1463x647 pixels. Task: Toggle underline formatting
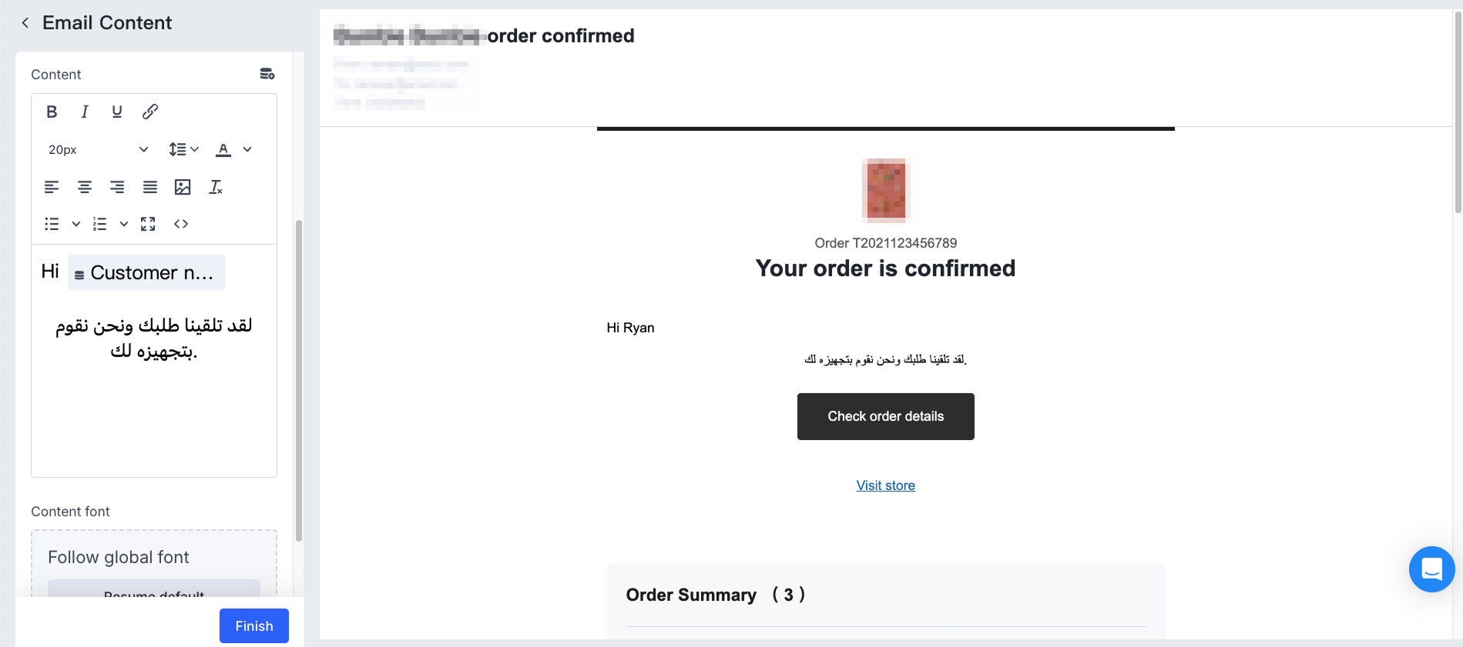[x=117, y=112]
